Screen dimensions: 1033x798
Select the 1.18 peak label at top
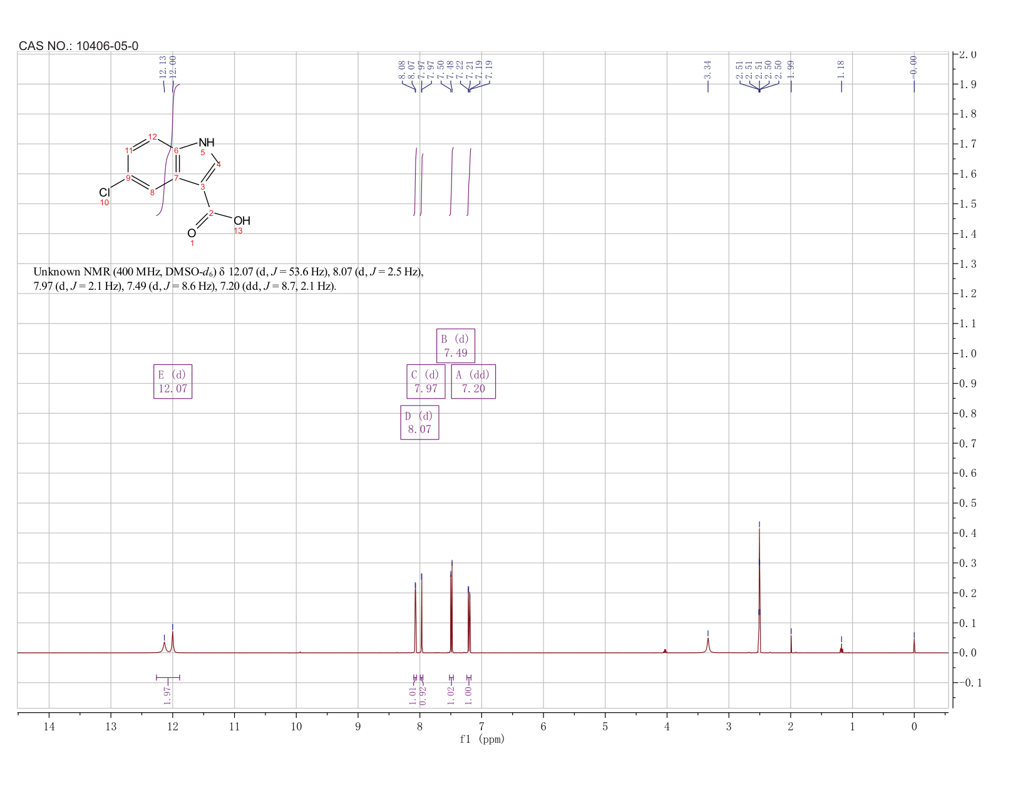(841, 69)
